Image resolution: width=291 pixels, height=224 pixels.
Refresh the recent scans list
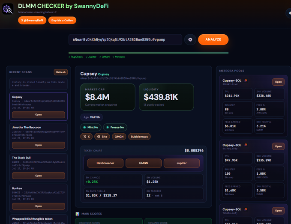click(x=61, y=72)
